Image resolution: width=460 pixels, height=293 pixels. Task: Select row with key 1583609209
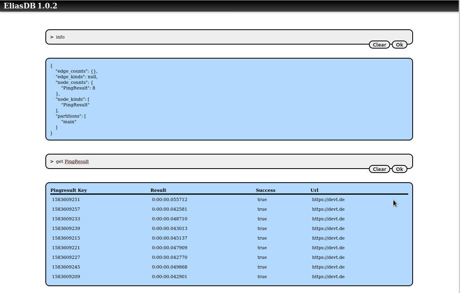click(66, 277)
